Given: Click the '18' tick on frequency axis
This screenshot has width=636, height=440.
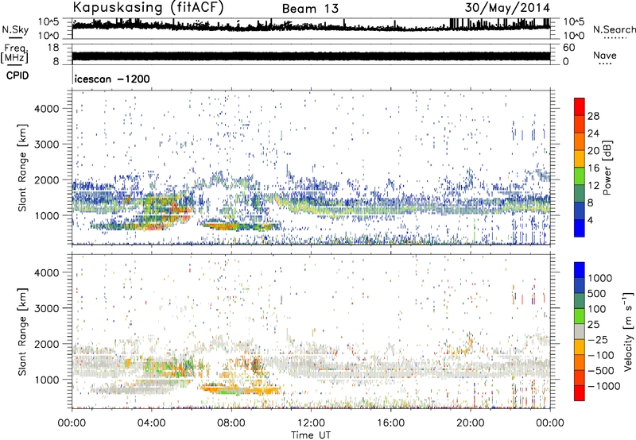Looking at the screenshot, I should [x=52, y=48].
